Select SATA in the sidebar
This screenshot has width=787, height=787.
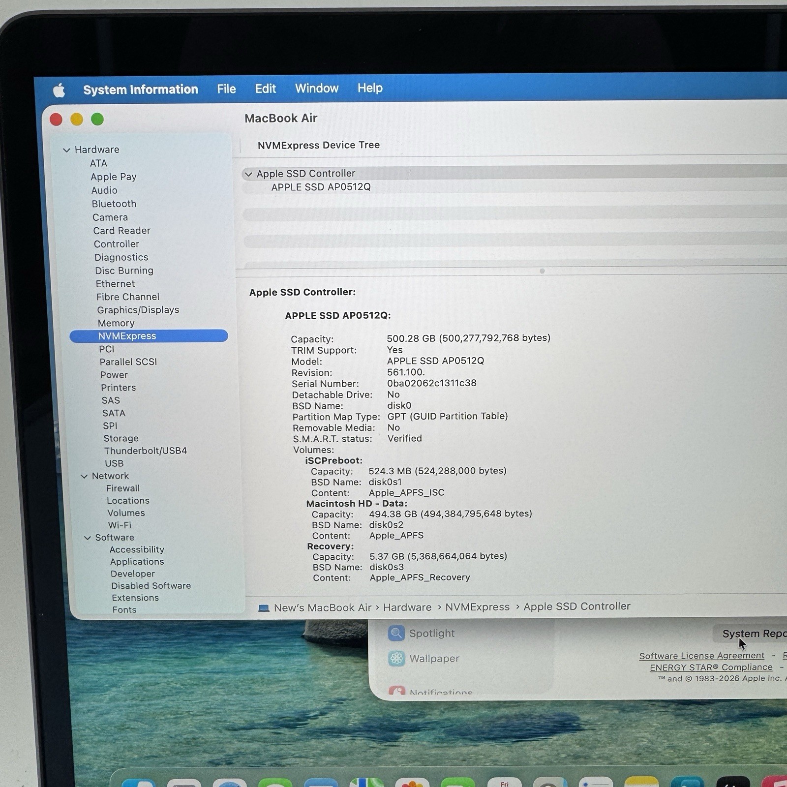[114, 413]
